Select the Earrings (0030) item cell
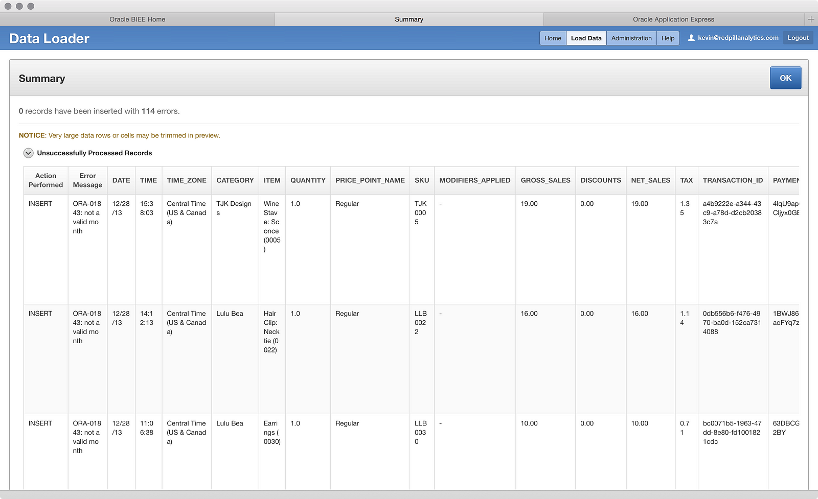This screenshot has width=818, height=499. (272, 452)
